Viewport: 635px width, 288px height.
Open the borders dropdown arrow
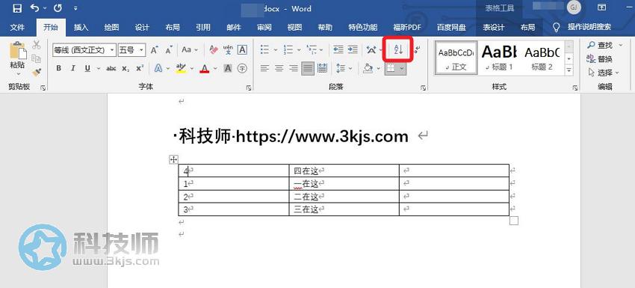click(402, 69)
